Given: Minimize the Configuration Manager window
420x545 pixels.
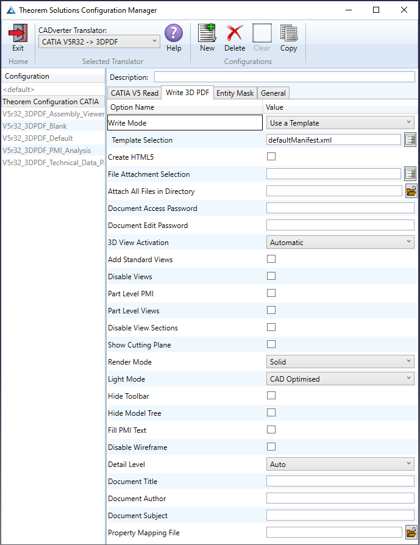Looking at the screenshot, I should (349, 10).
